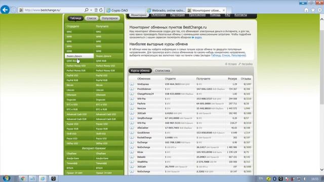Click the RocketChange exchanger name
324x182 pixels.
[x=144, y=138]
